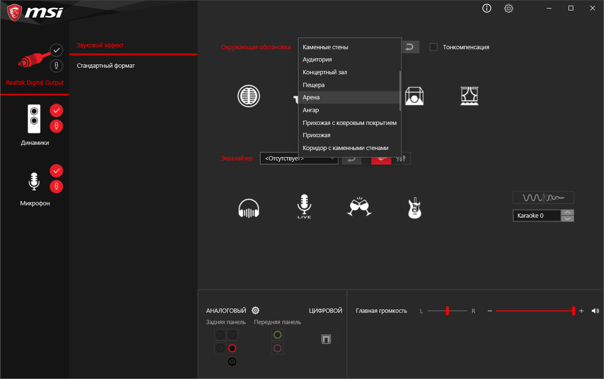Toggle the Динамики default device checkmark
Image resolution: width=604 pixels, height=379 pixels.
pos(56,110)
